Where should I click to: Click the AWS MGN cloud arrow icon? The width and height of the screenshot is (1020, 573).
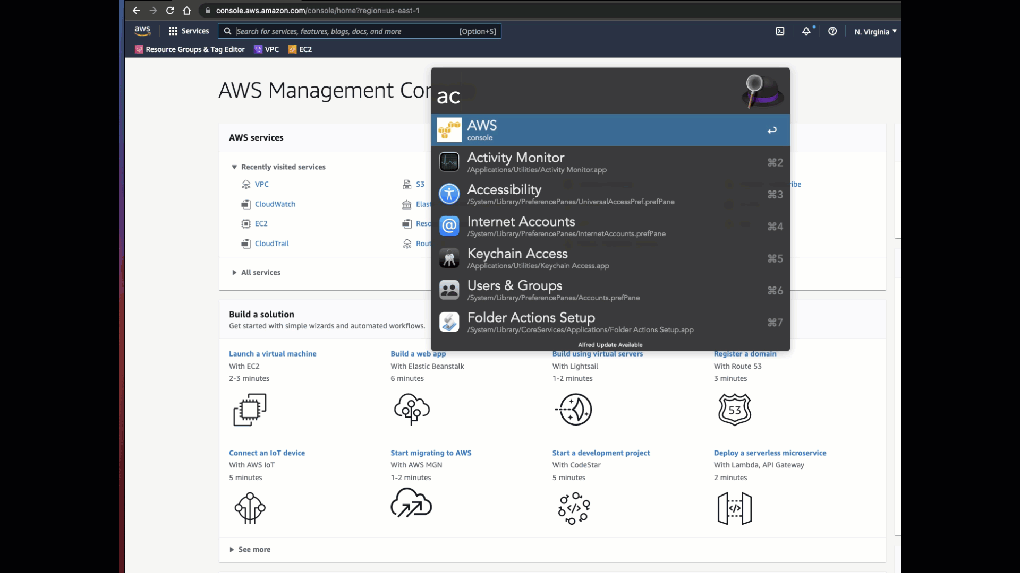[x=411, y=503]
